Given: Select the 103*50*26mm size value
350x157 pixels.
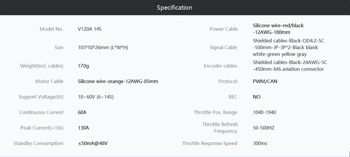Looking at the screenshot, I should click(103, 47).
